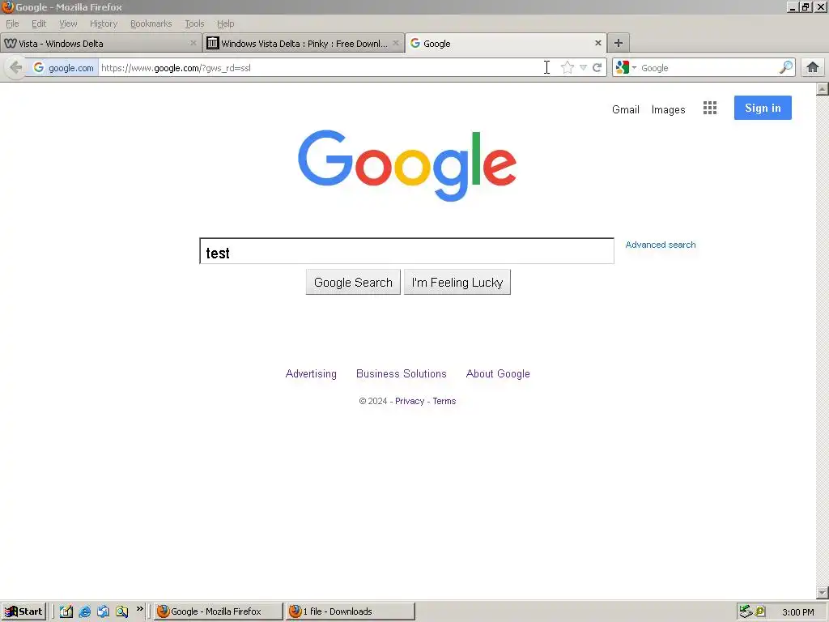Close the Windows Vista Delta Pinky tab
Viewport: 829px width, 622px height.
(x=395, y=43)
